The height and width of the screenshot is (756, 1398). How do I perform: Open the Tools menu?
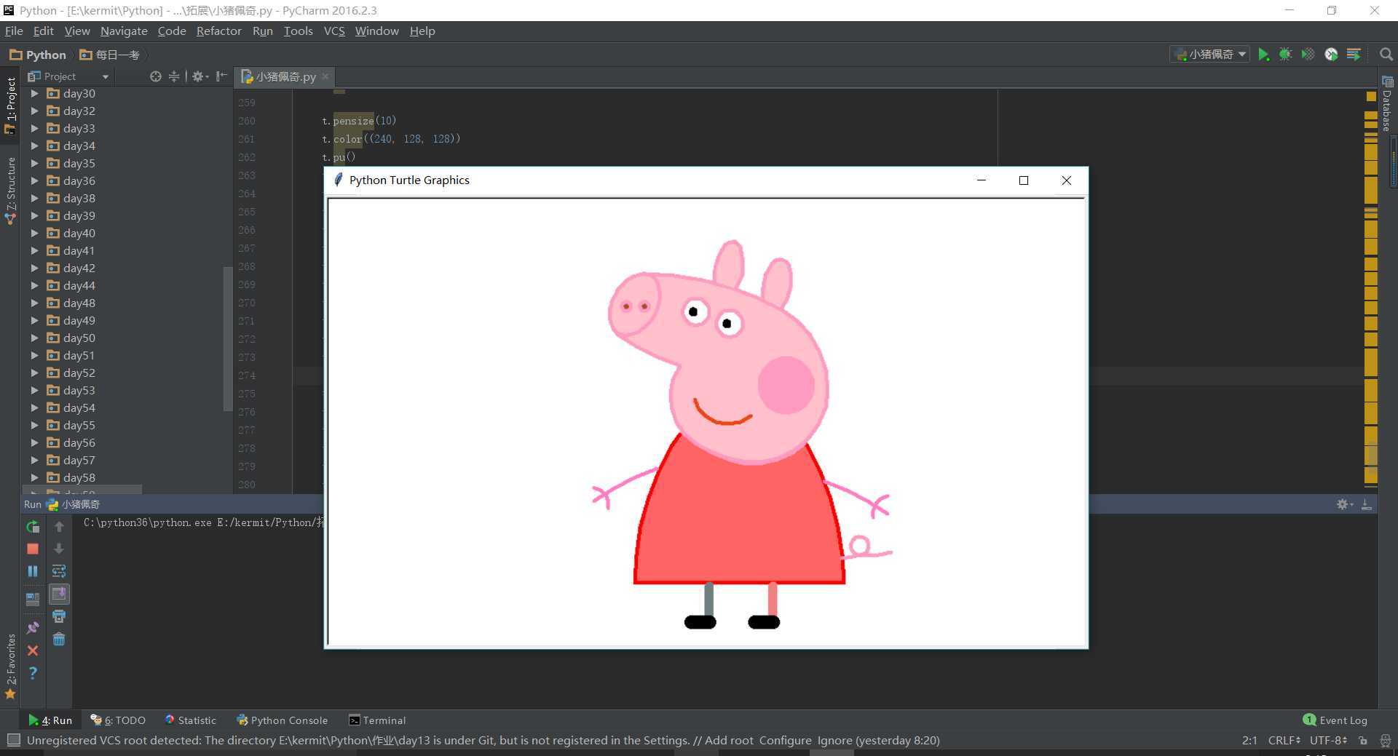pos(298,31)
